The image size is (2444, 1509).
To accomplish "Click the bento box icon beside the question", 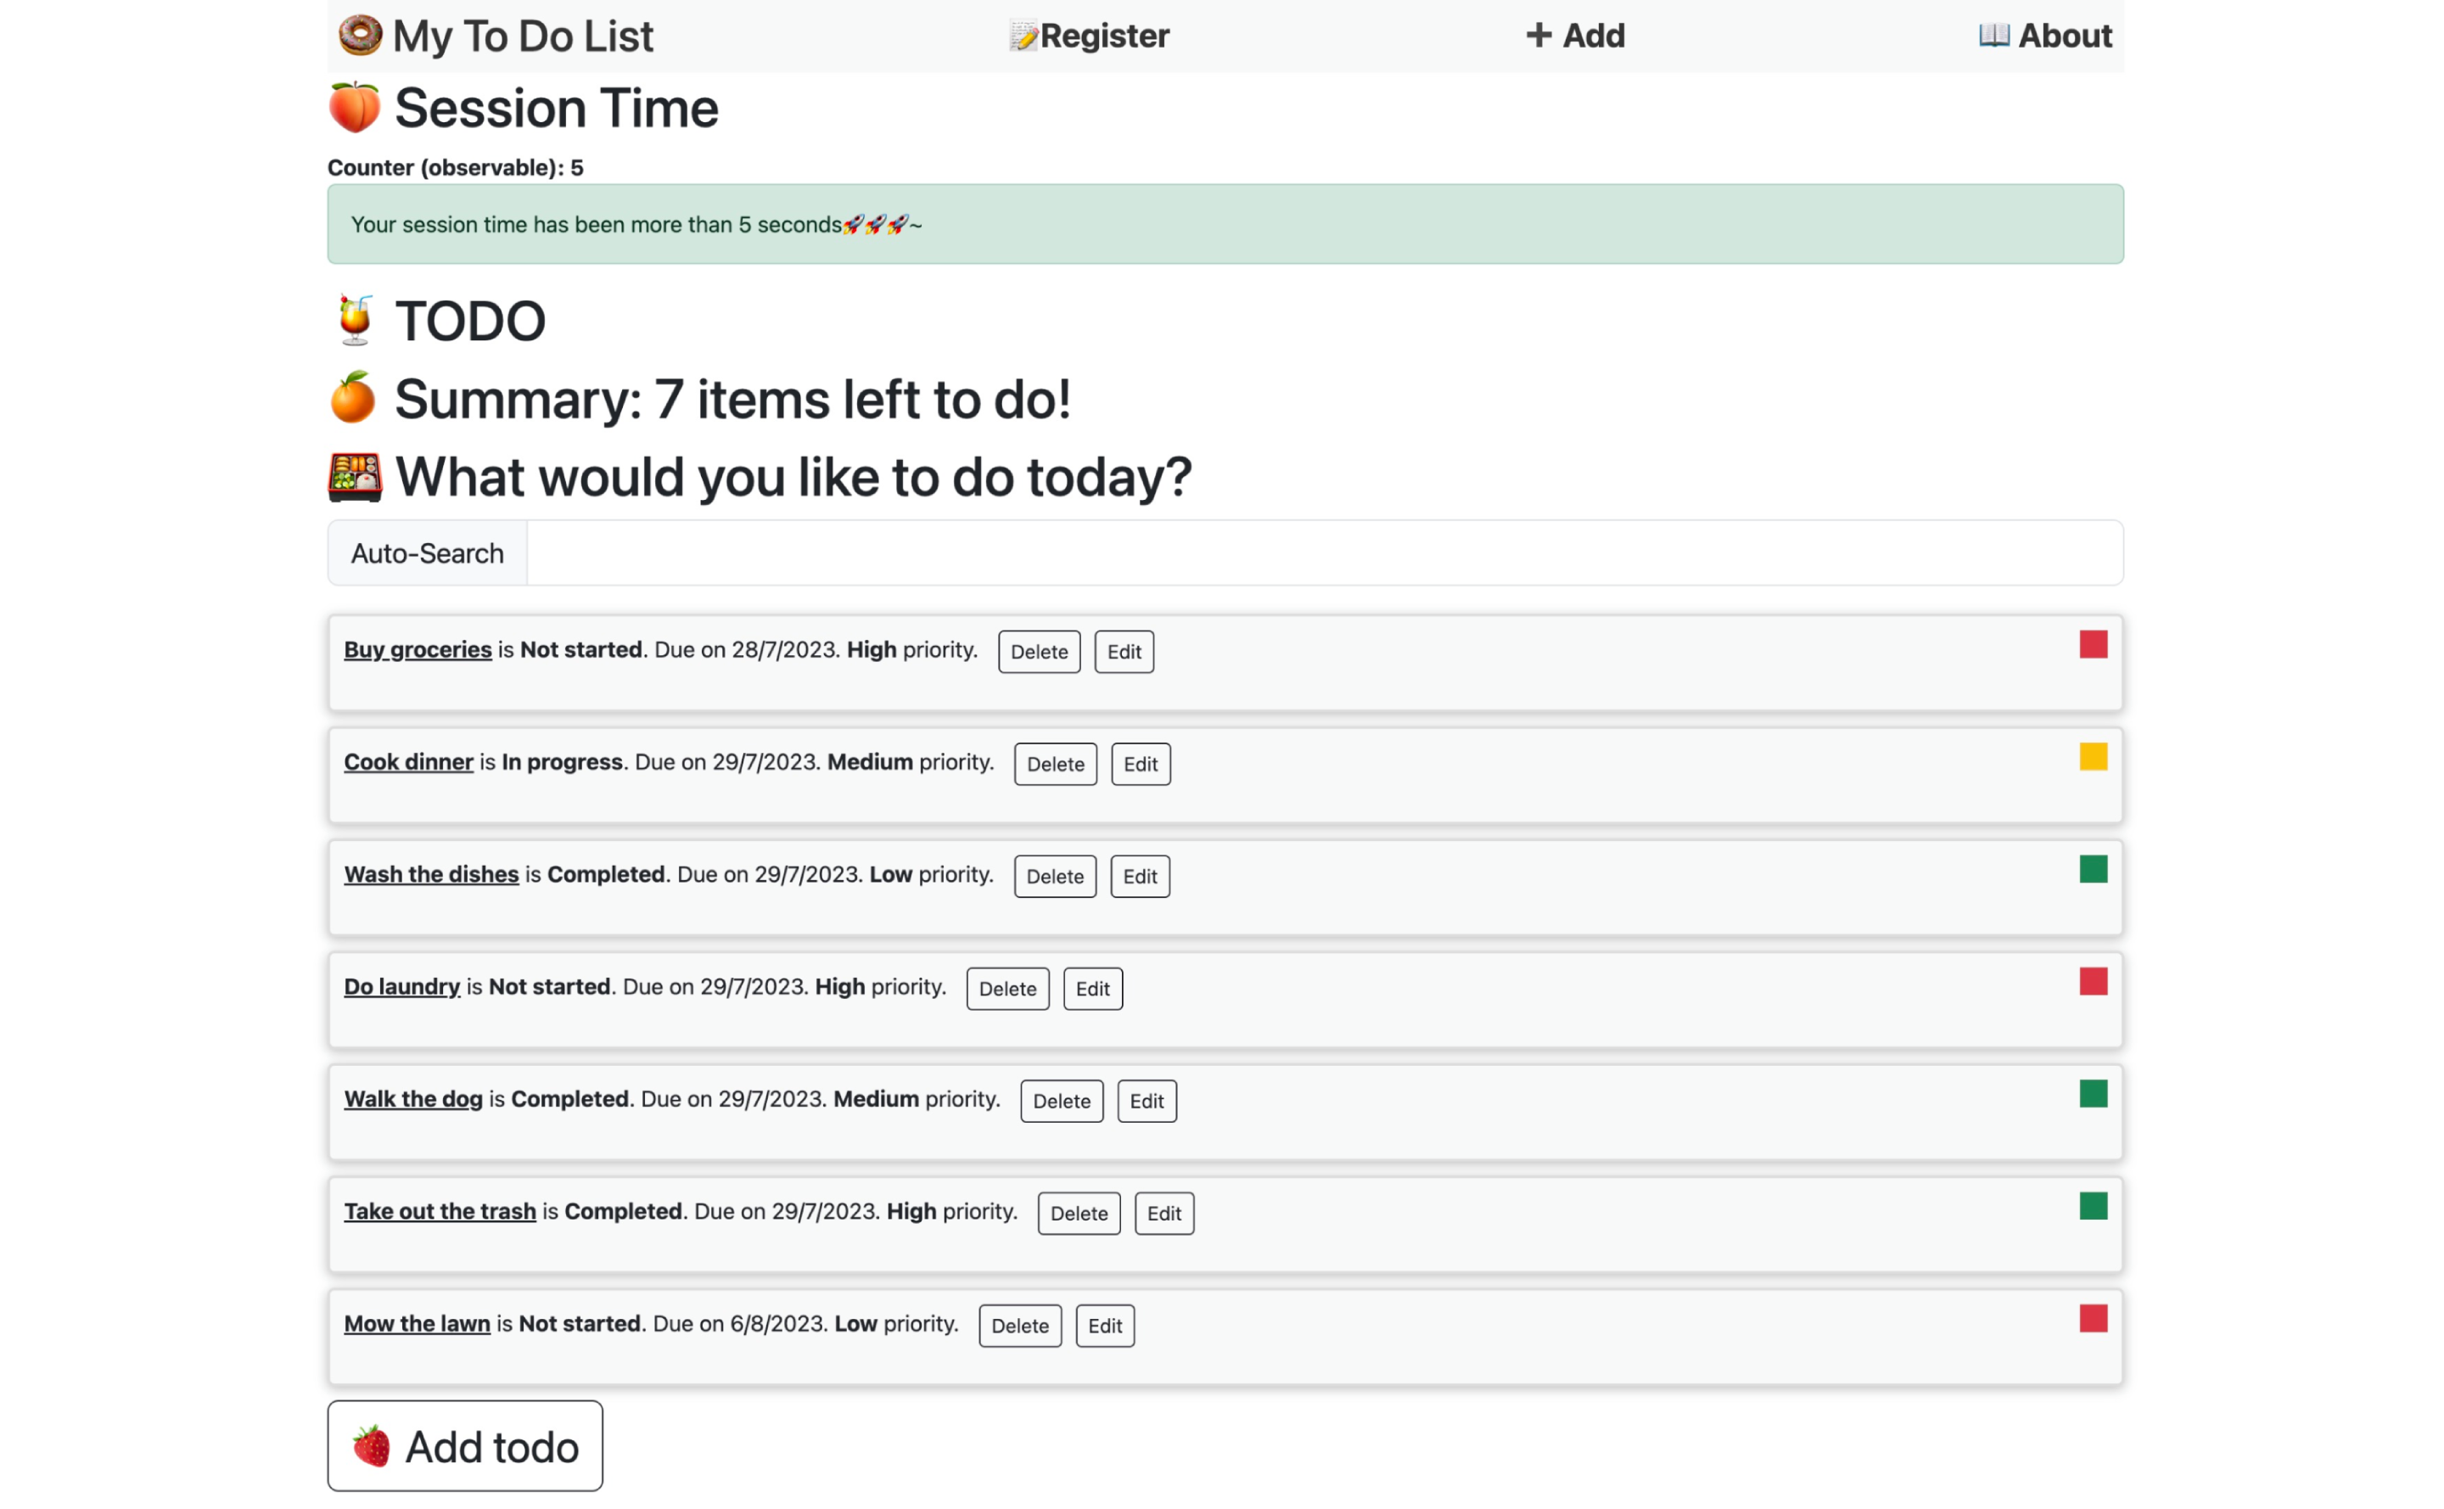I will [354, 477].
